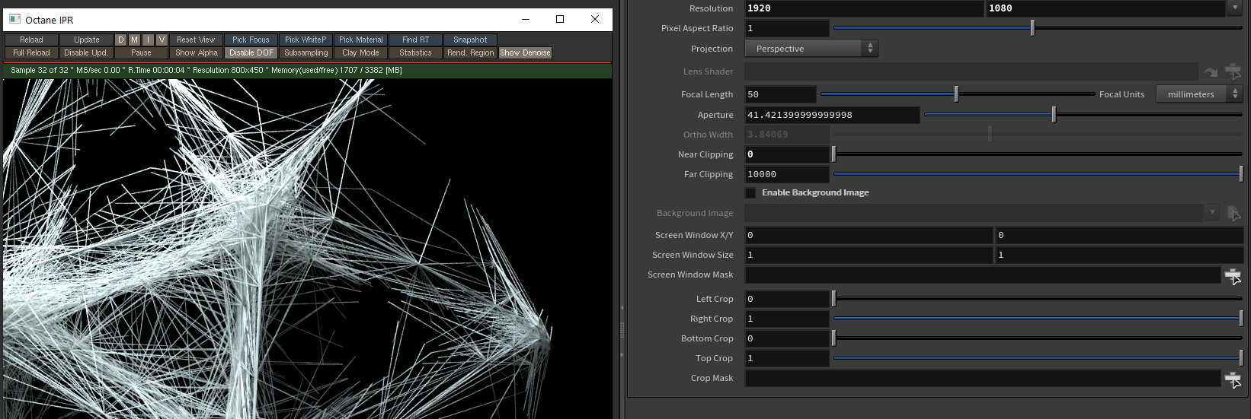Click the render status text 'Sample 32 of 32'

click(x=40, y=70)
